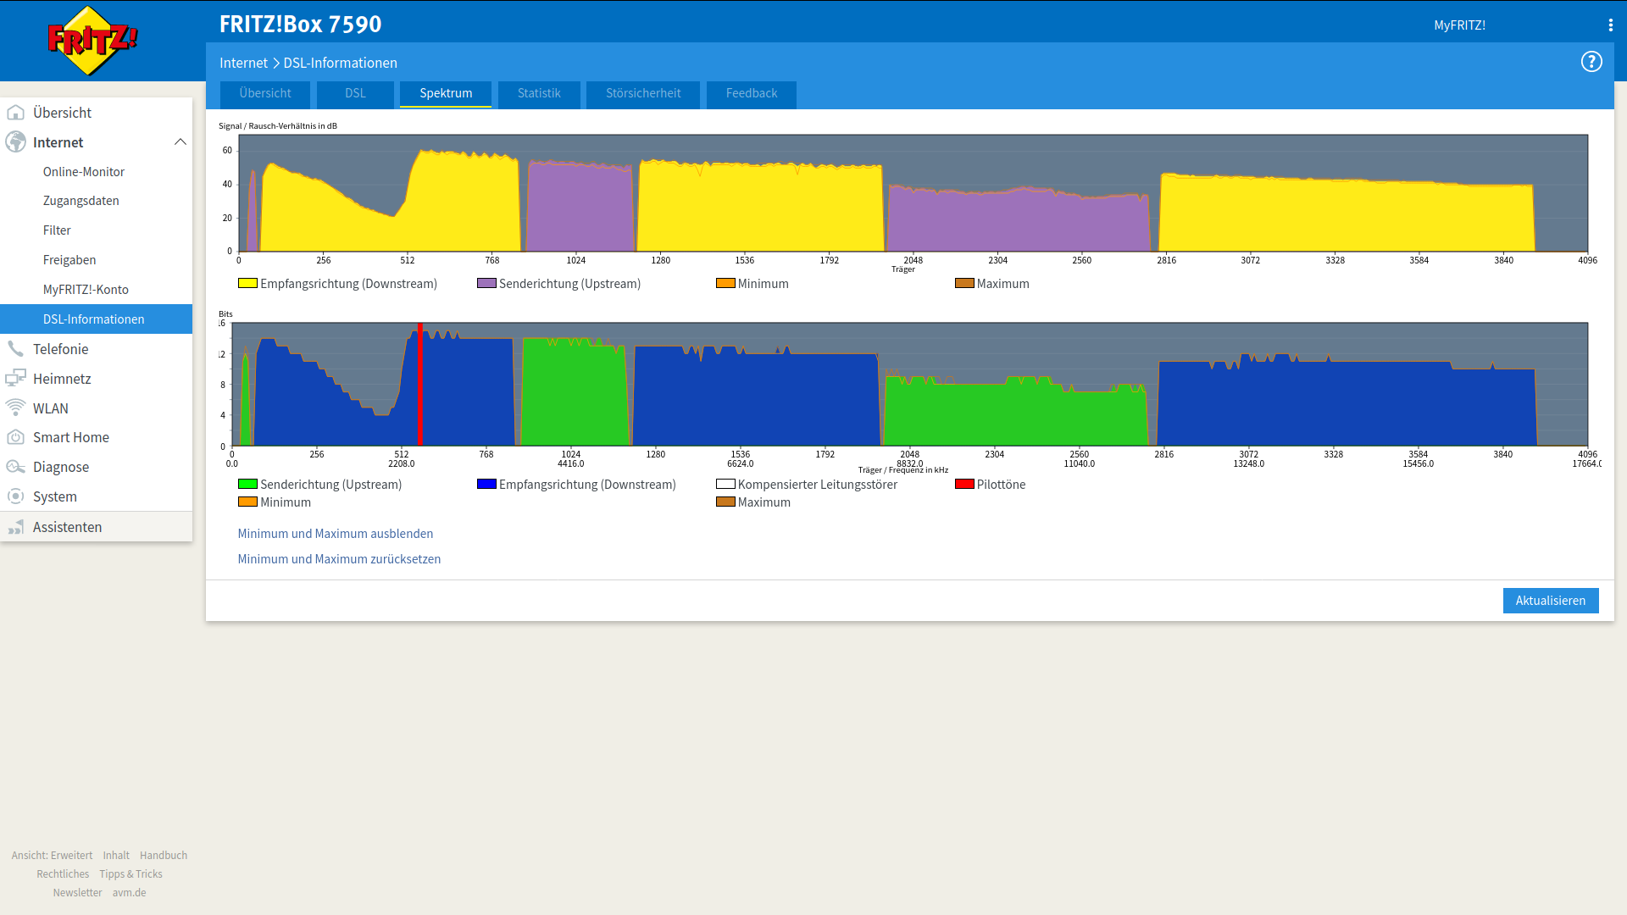Click the Diagnose sidebar icon
Image resolution: width=1627 pixels, height=915 pixels.
click(x=15, y=467)
